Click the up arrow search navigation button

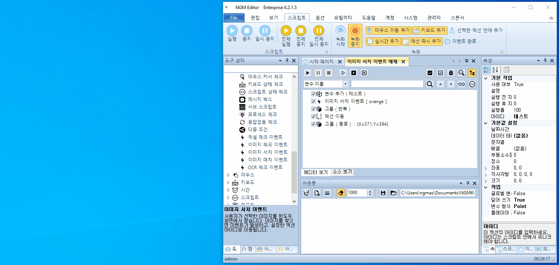tap(440, 84)
